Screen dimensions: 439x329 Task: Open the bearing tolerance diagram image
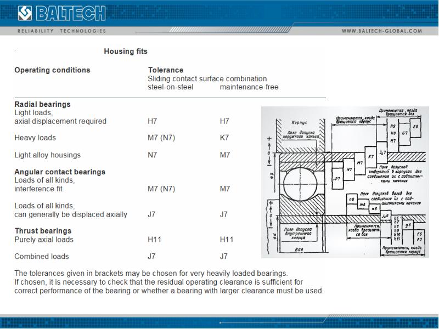pos(347,181)
